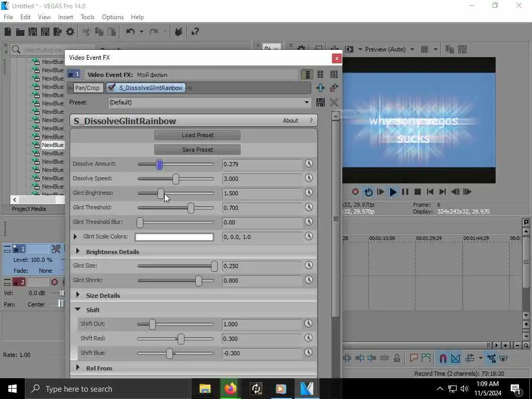This screenshot has height=399, width=532.
Task: Open the Edit menu
Action: pos(25,17)
